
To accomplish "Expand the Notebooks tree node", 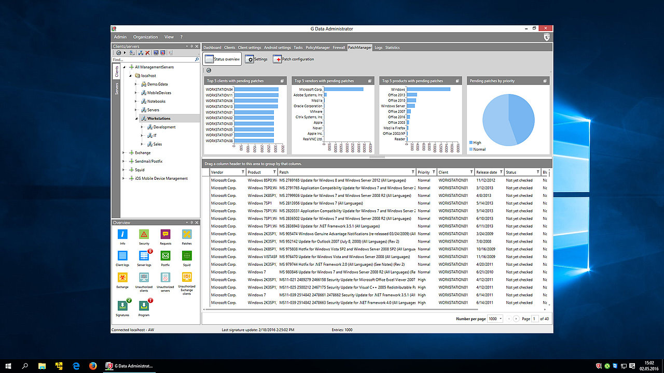I will pyautogui.click(x=136, y=102).
